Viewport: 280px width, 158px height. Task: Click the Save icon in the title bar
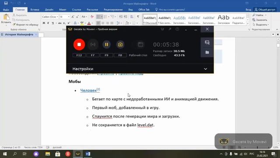pos(6,3)
